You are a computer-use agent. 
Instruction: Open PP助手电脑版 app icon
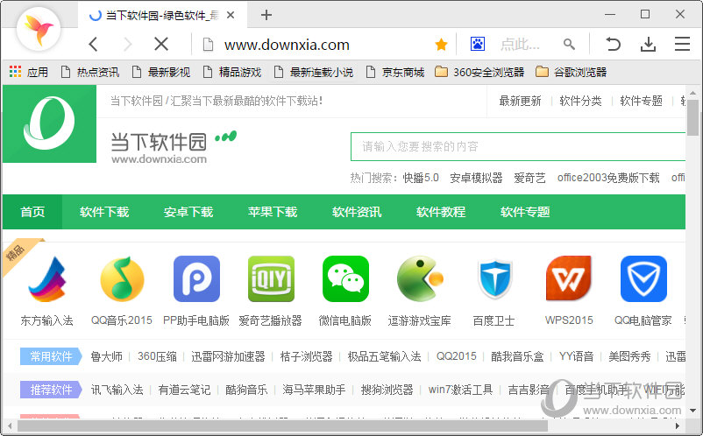point(196,278)
